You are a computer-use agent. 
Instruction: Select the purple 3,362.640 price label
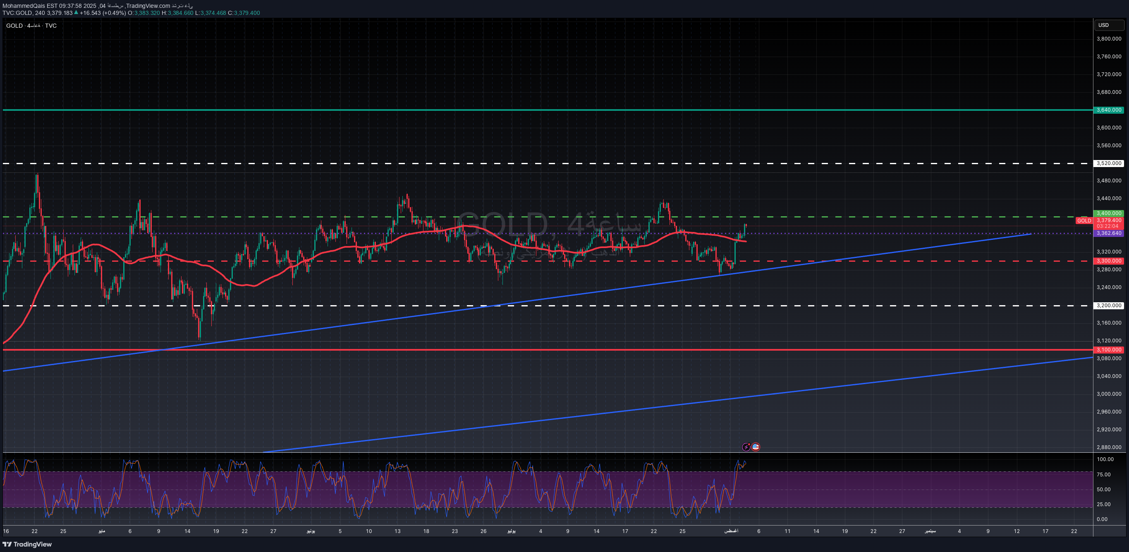(1109, 233)
